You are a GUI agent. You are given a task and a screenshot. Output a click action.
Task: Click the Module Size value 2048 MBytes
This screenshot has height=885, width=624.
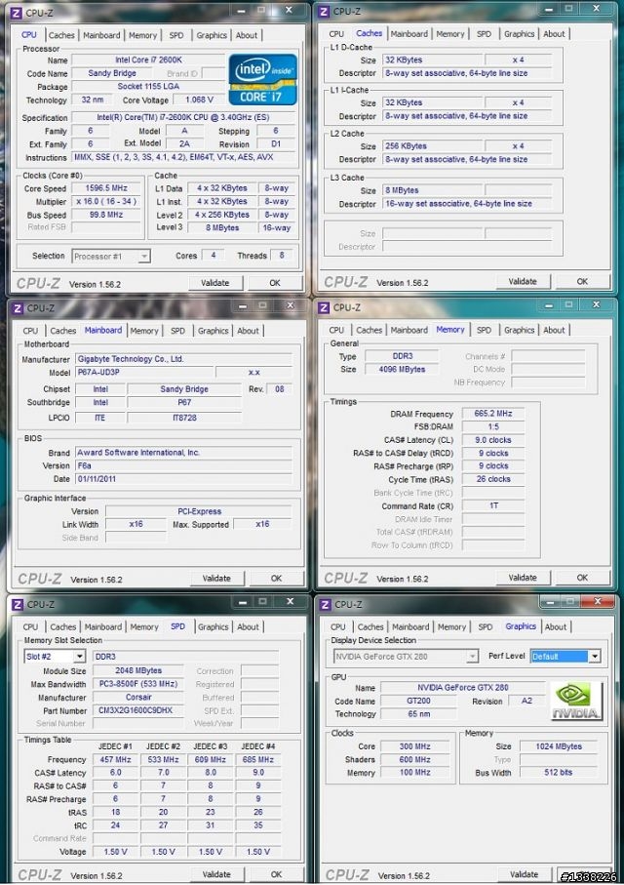[x=138, y=670]
